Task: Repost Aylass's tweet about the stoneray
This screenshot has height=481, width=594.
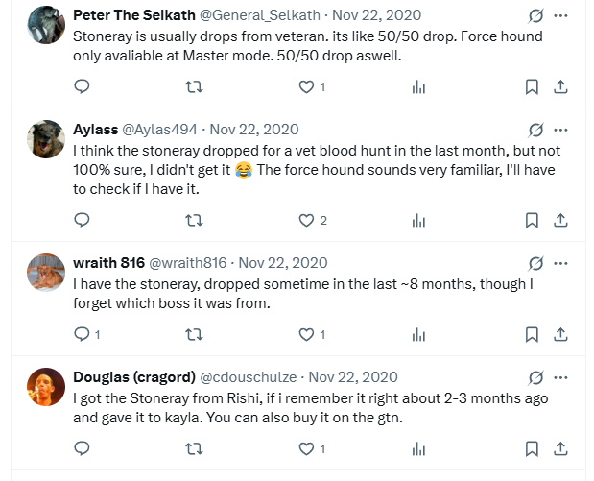Action: [193, 220]
